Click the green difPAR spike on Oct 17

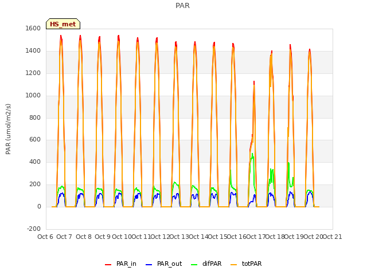click(252, 155)
